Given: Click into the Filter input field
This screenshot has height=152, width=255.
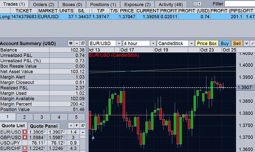Looking at the screenshot, I should coord(240,4).
